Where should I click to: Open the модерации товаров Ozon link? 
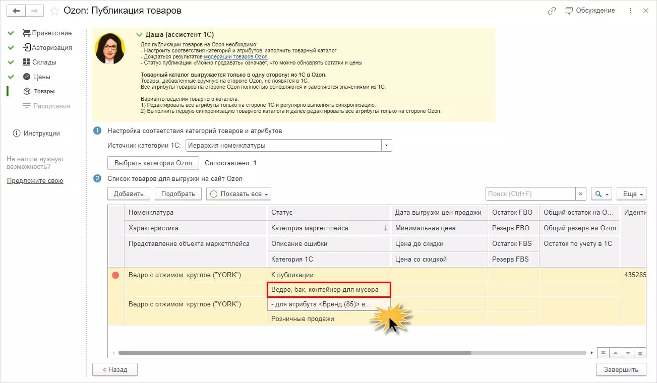[235, 57]
